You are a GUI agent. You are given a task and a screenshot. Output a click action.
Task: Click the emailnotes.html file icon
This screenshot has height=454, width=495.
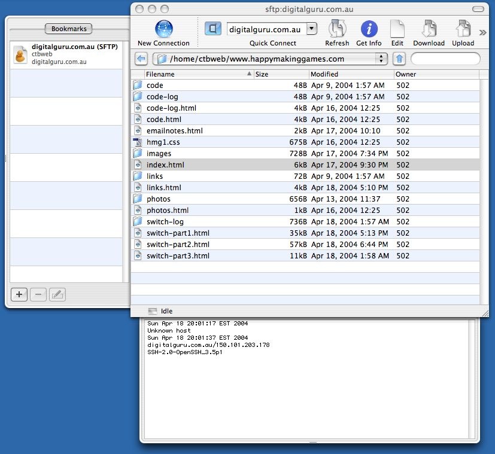point(138,130)
